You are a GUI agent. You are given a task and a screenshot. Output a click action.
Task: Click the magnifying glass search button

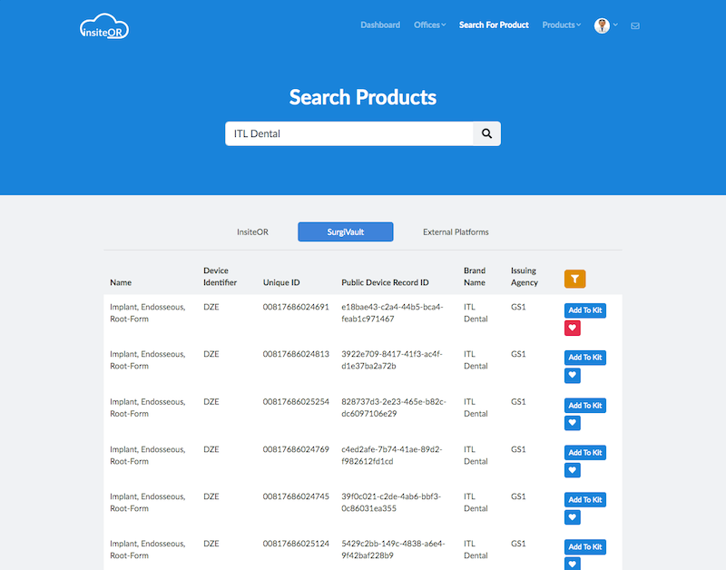(486, 133)
